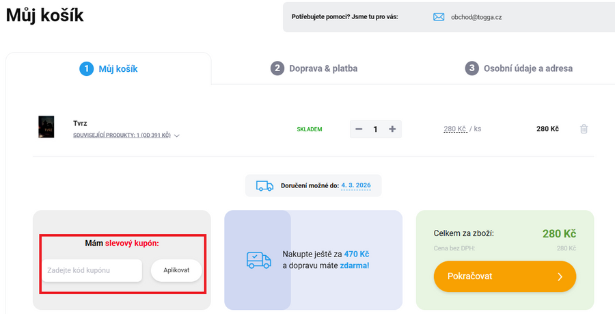Expand Související produkty list

(126, 135)
